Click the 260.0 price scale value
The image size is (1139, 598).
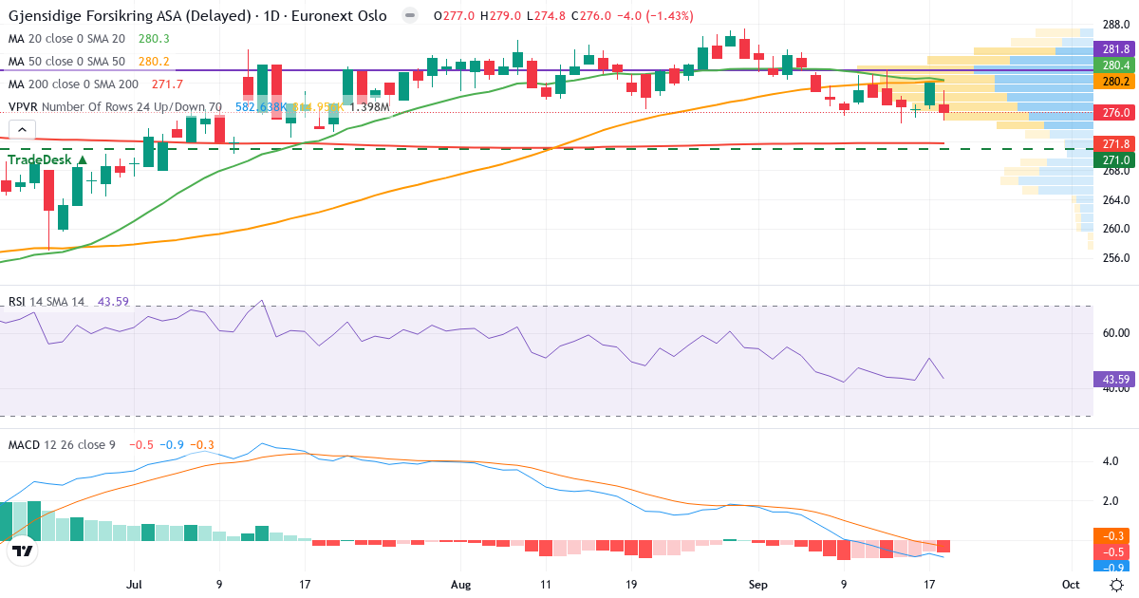coord(1115,229)
